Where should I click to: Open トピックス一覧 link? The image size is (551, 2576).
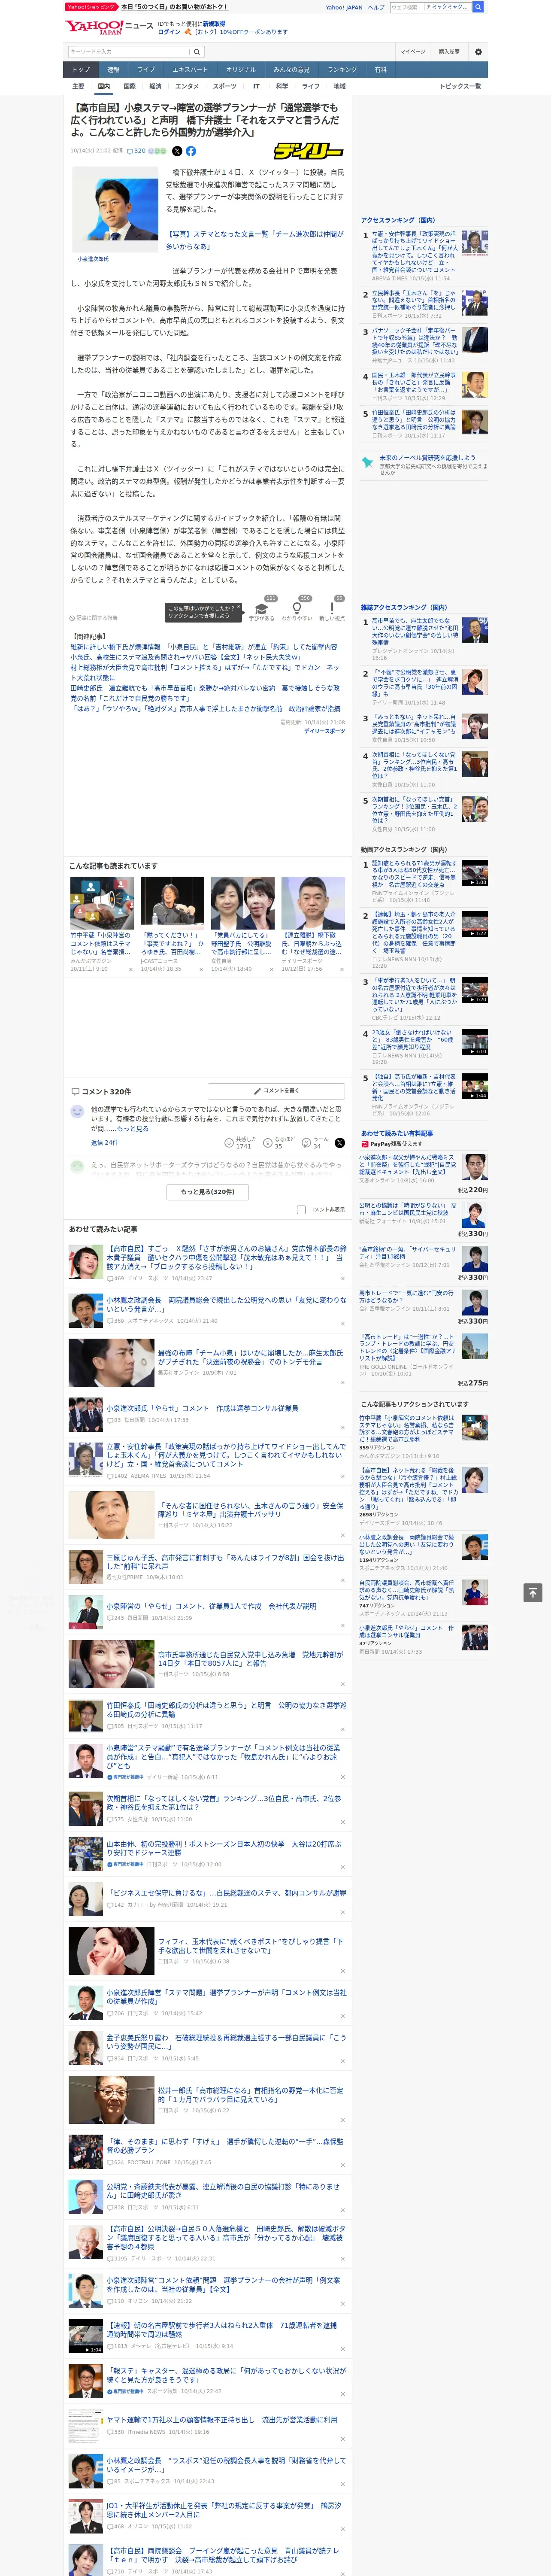tap(460, 86)
